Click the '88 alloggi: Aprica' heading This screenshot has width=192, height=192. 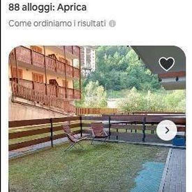point(47,7)
